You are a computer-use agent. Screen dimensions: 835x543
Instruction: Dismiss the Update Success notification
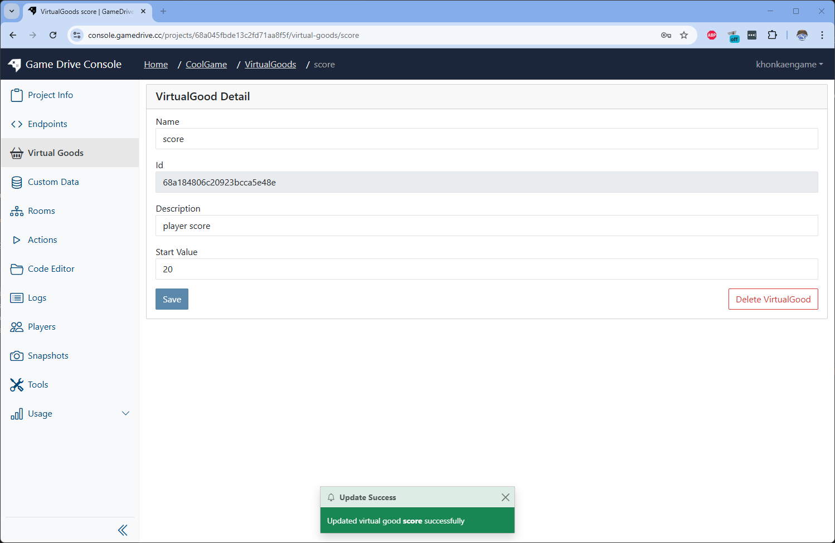click(505, 497)
